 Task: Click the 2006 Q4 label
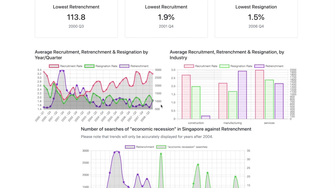(256, 26)
